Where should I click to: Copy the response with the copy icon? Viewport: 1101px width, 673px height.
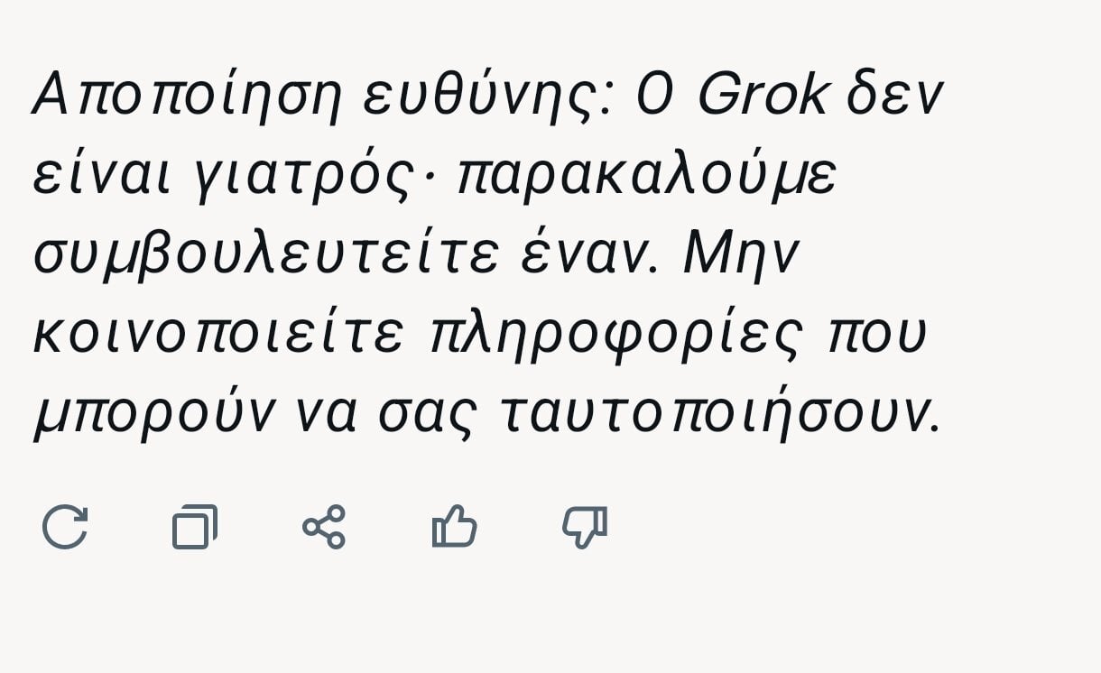click(x=195, y=527)
